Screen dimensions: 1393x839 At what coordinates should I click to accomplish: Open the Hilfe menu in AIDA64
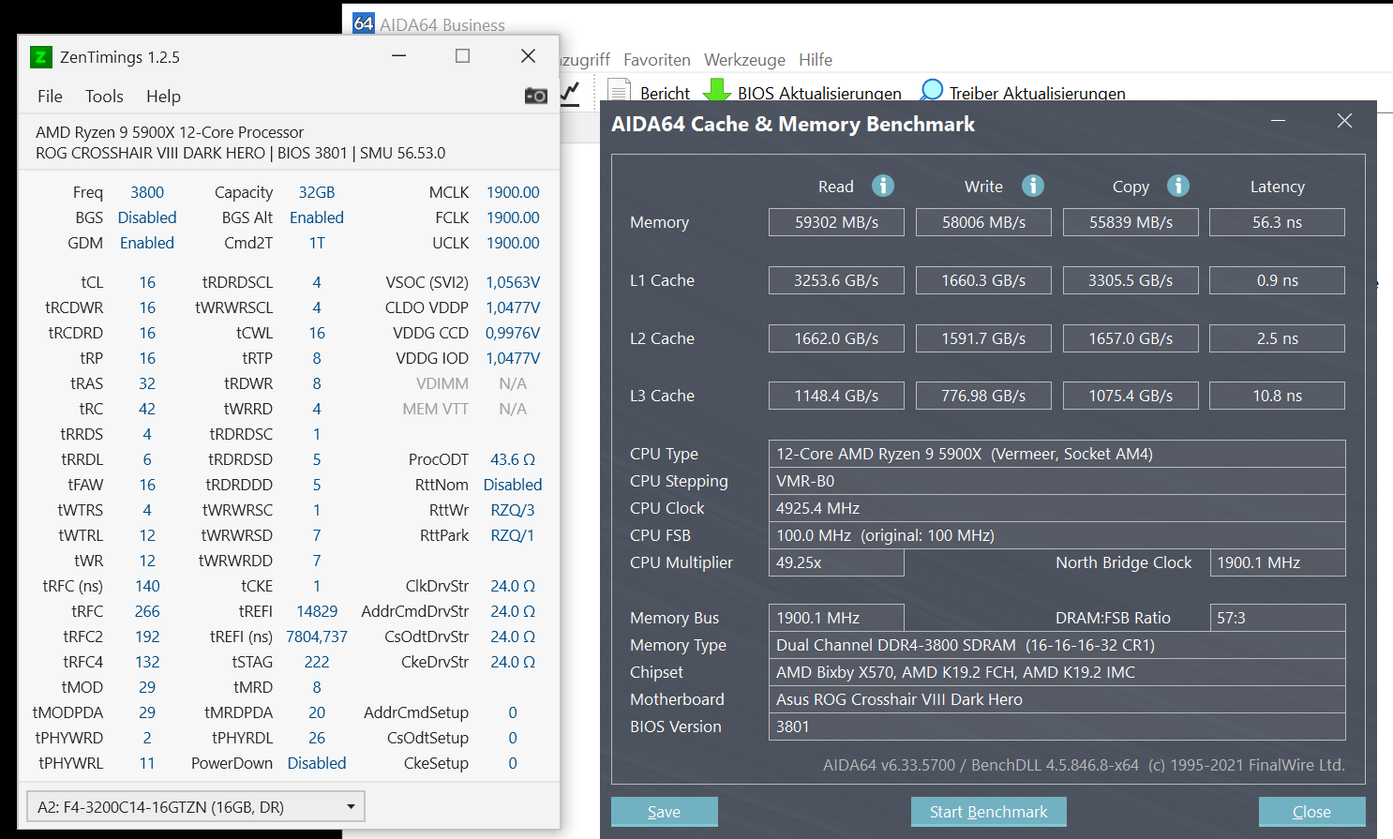(816, 60)
